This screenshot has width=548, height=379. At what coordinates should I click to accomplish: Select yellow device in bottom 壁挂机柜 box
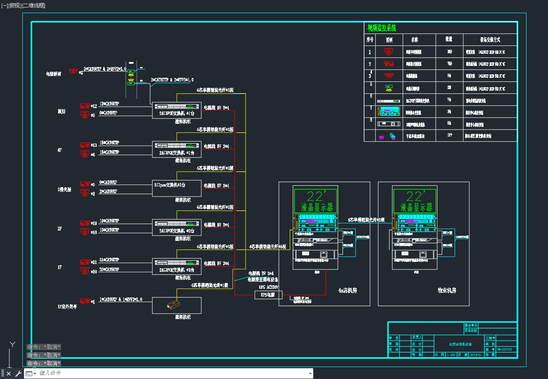point(173,305)
